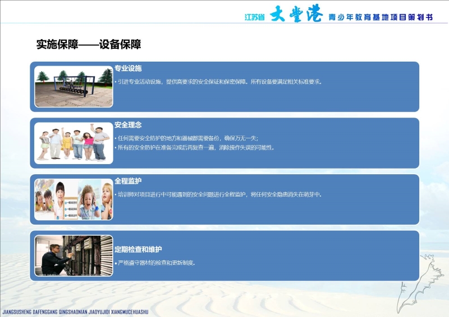
Task: Click the technician inspecting server racks photo
Action: pos(74,255)
